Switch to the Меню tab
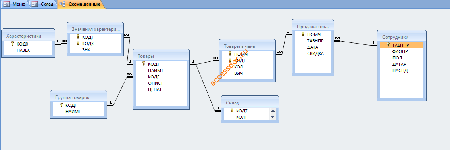450x150 pixels. coord(15,4)
